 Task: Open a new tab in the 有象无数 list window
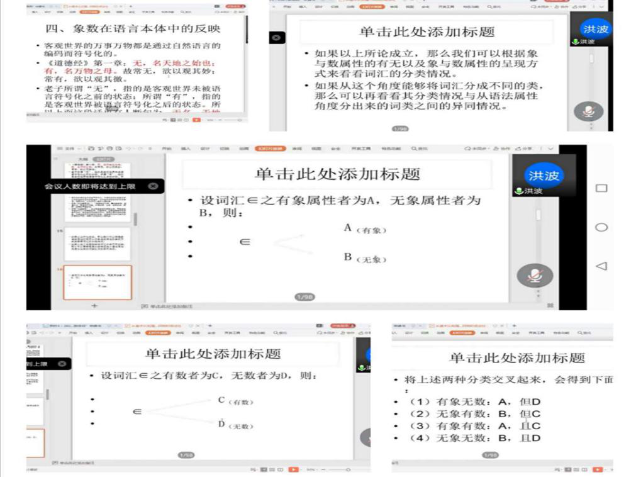tap(514, 325)
